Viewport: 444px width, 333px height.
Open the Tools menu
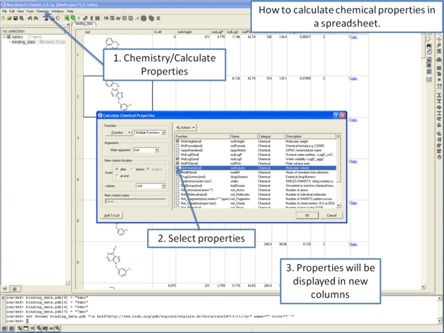[30, 11]
